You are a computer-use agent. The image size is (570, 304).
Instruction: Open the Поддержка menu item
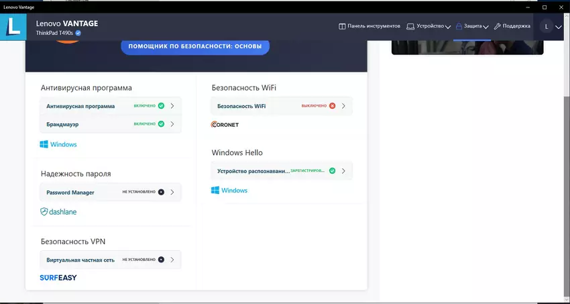512,27
